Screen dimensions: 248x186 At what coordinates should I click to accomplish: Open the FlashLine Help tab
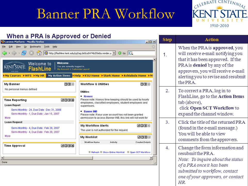coord(76,76)
